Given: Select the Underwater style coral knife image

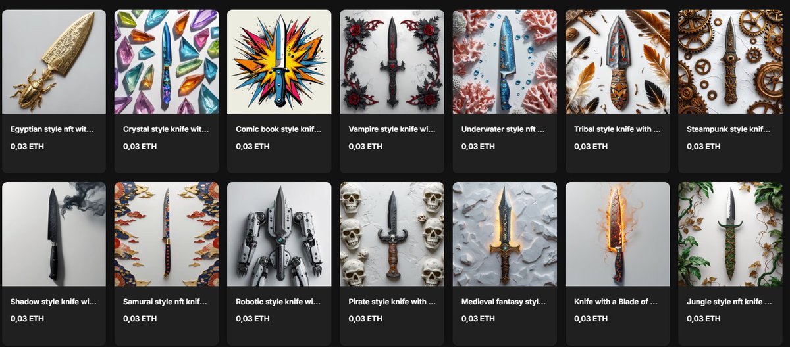Looking at the screenshot, I should [505, 62].
